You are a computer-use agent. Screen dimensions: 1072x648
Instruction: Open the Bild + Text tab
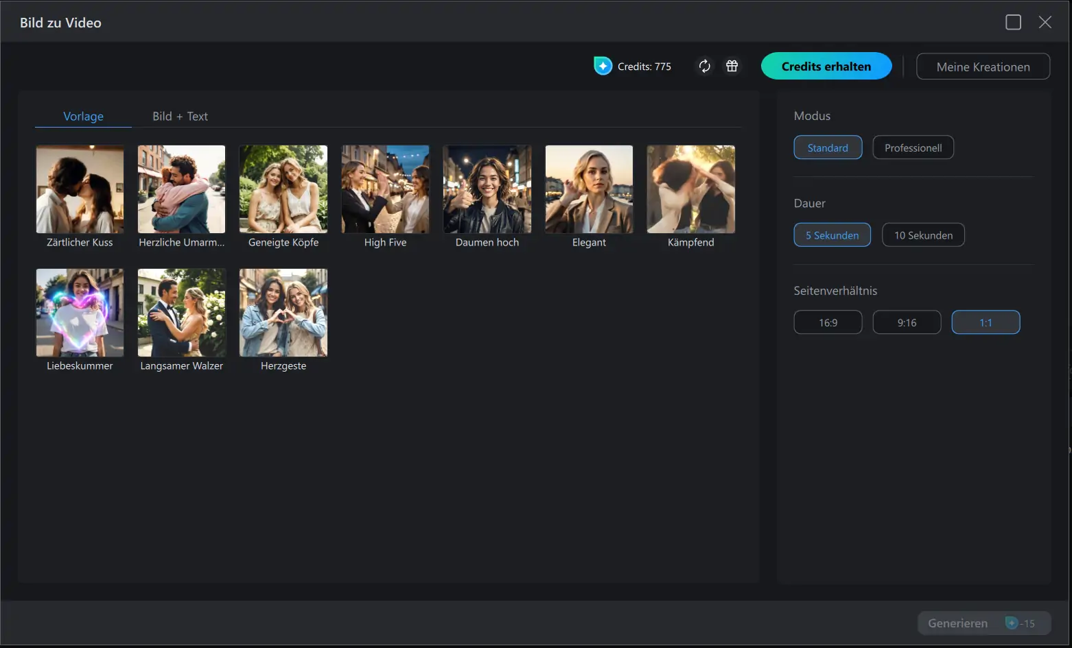tap(180, 116)
